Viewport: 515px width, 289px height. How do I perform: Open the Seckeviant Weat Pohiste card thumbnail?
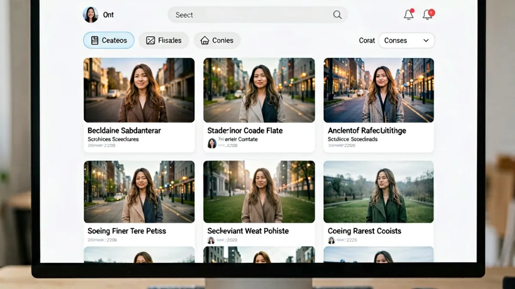(x=259, y=192)
